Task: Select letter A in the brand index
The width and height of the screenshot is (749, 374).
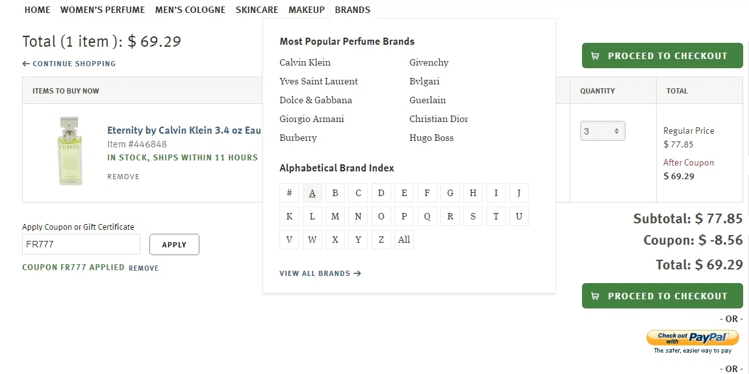Action: click(312, 193)
